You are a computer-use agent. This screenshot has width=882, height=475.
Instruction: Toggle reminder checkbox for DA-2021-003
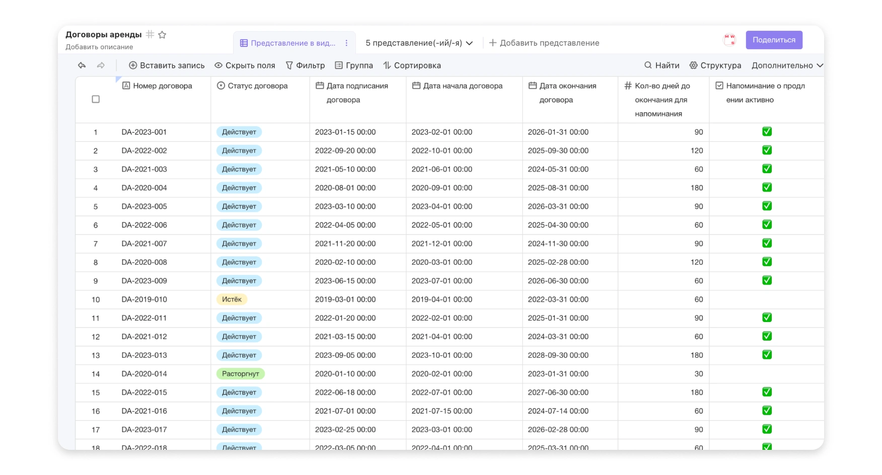point(767,169)
